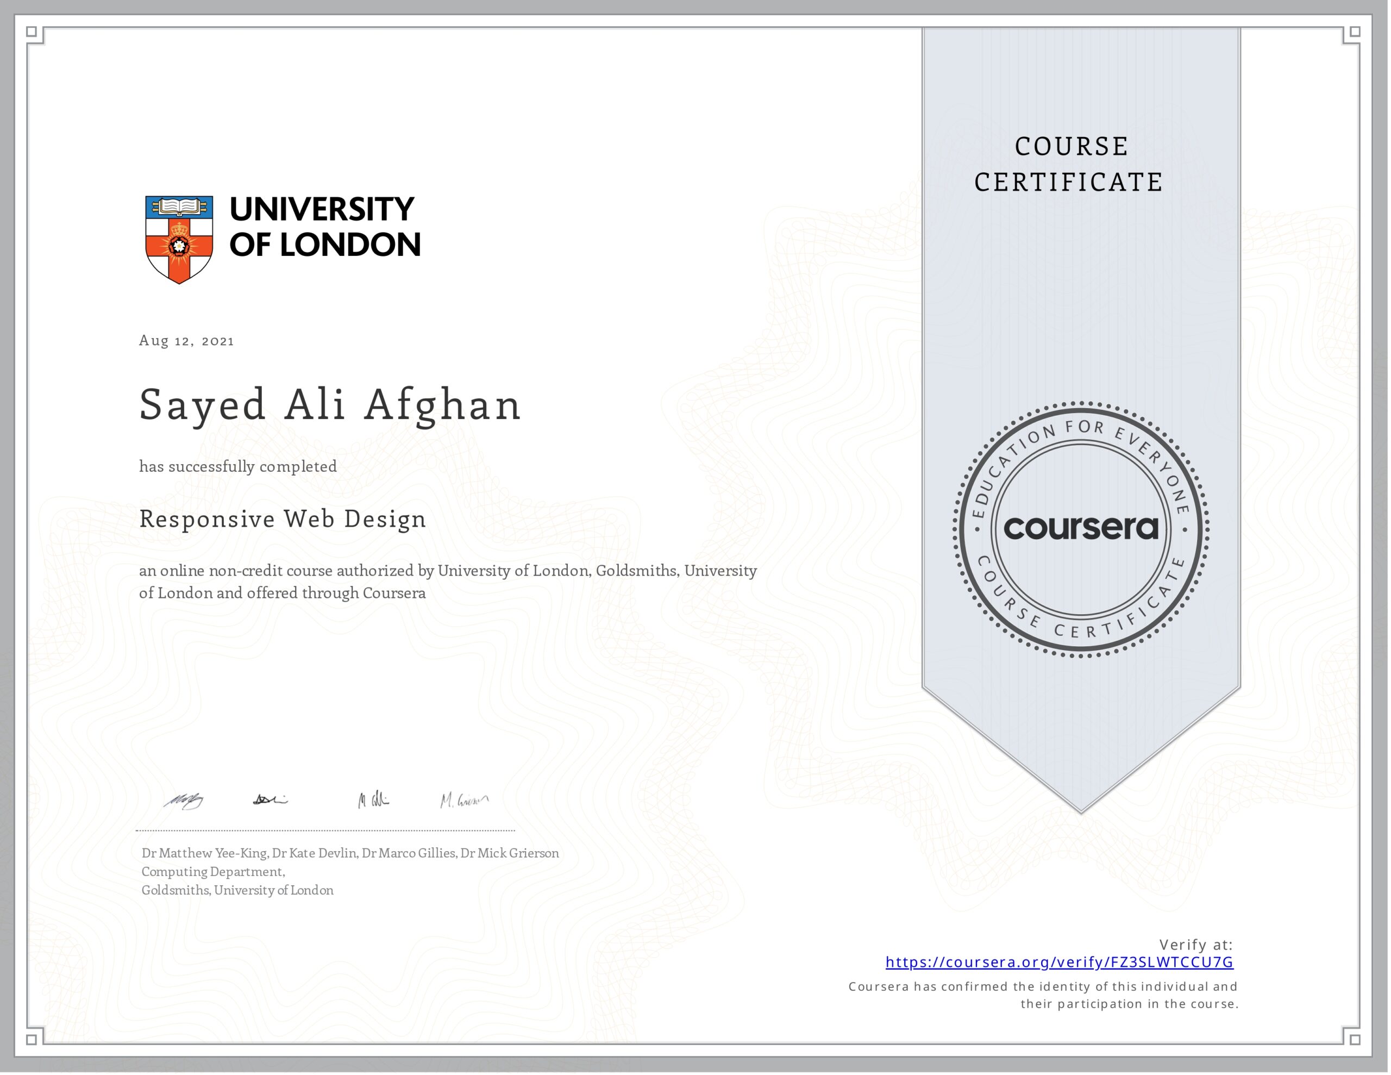Click the top-right corner ornament
Screen dimensions: 1391x1075
pos(1355,33)
